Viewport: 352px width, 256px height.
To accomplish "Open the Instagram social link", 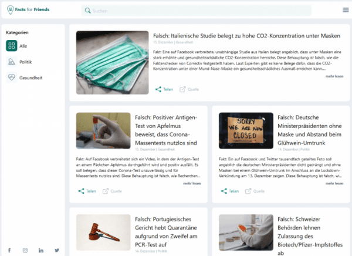I will coord(25,250).
